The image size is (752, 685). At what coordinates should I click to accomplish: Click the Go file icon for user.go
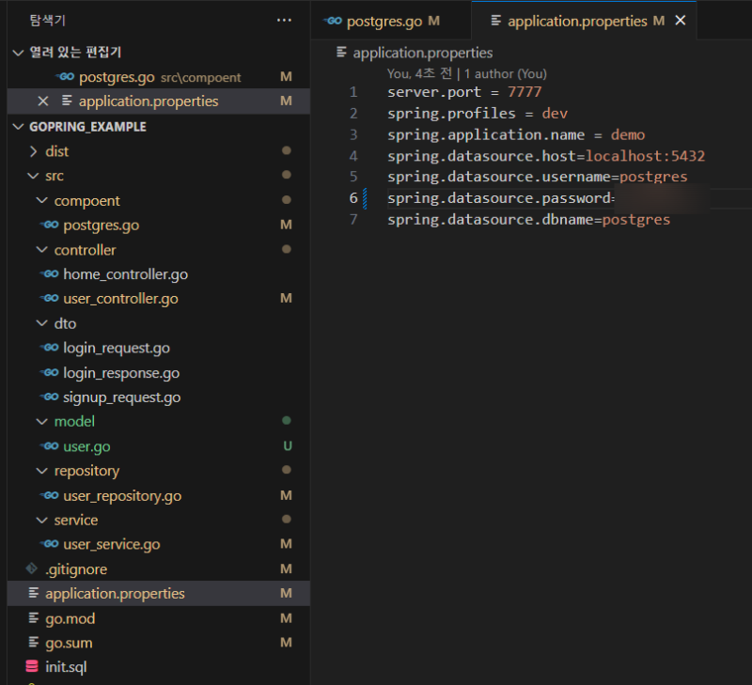[49, 446]
